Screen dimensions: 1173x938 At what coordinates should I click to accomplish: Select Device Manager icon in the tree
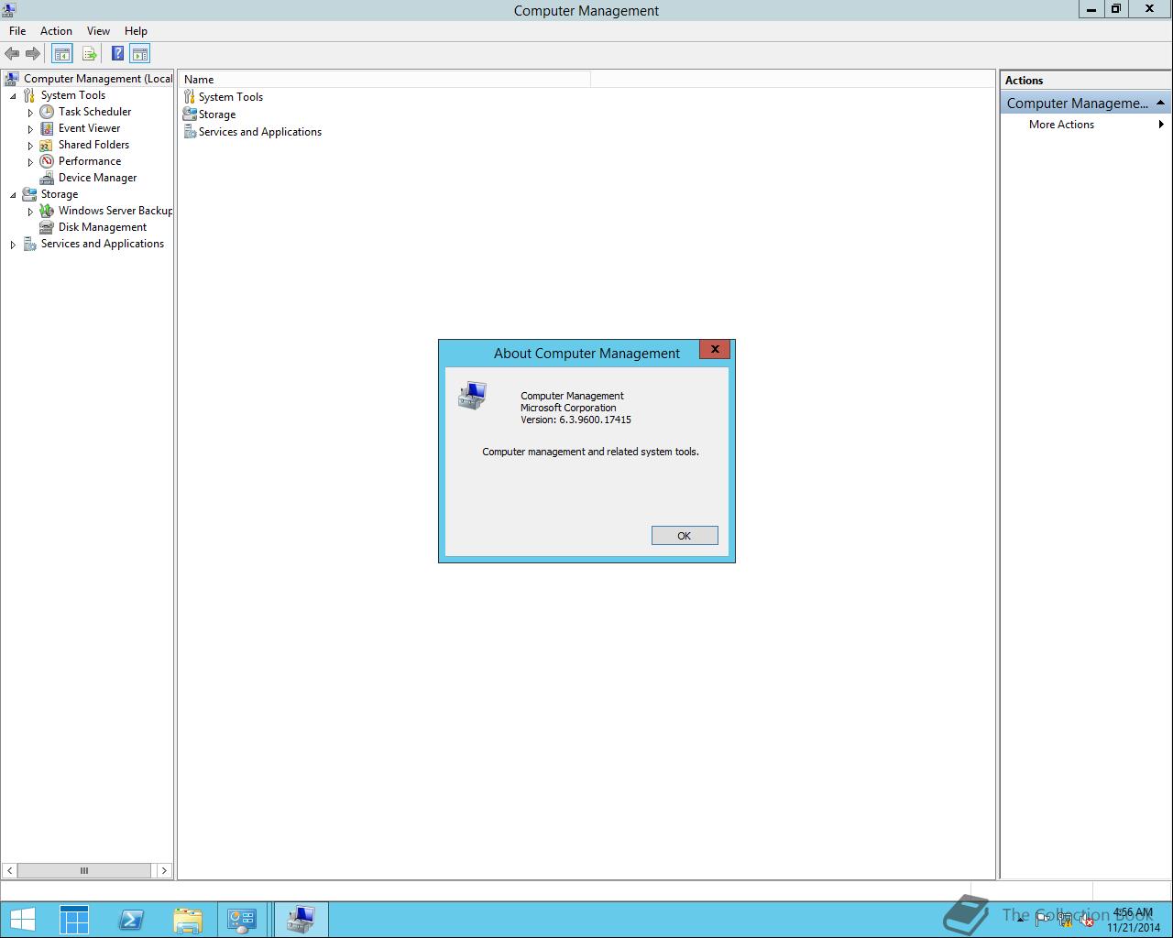[x=47, y=178]
